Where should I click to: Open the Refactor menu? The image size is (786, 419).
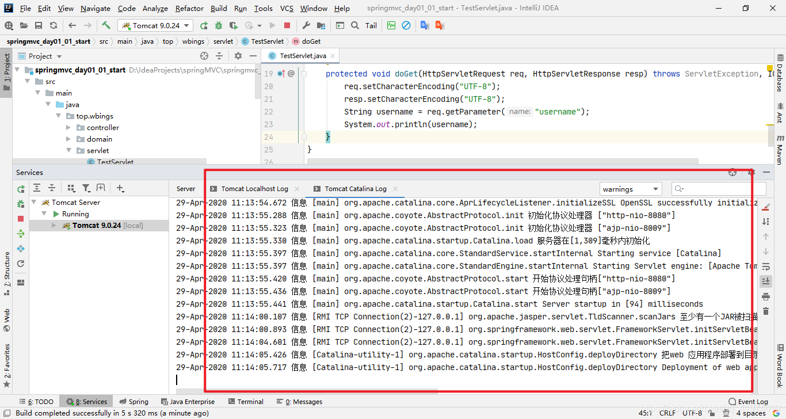click(189, 8)
